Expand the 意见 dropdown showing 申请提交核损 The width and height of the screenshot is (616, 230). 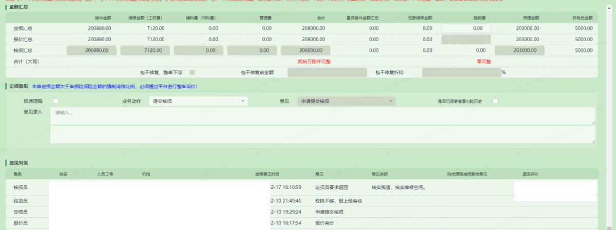346,101
